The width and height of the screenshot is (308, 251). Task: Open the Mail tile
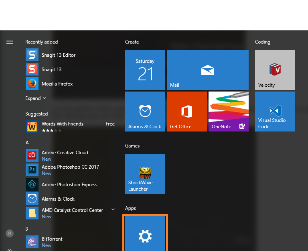pos(208,70)
